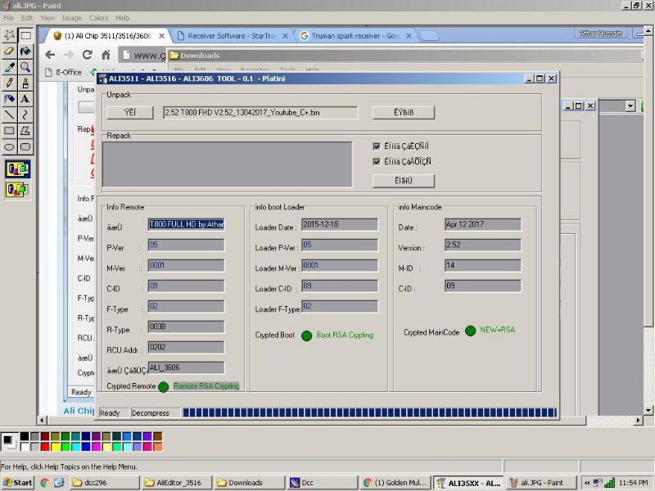Open the Edit menu
Viewport: 655px width, 491px height.
[x=27, y=18]
